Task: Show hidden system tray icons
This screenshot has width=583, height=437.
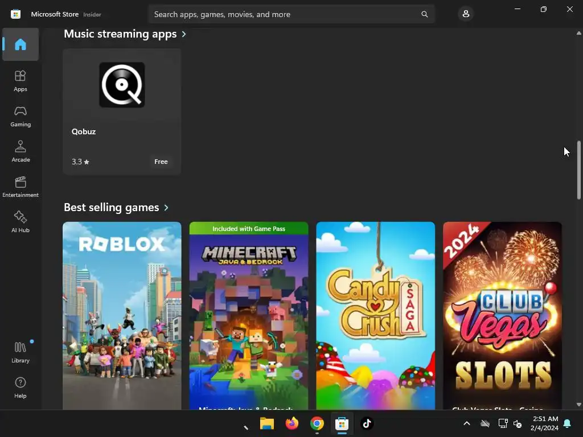Action: [x=467, y=423]
